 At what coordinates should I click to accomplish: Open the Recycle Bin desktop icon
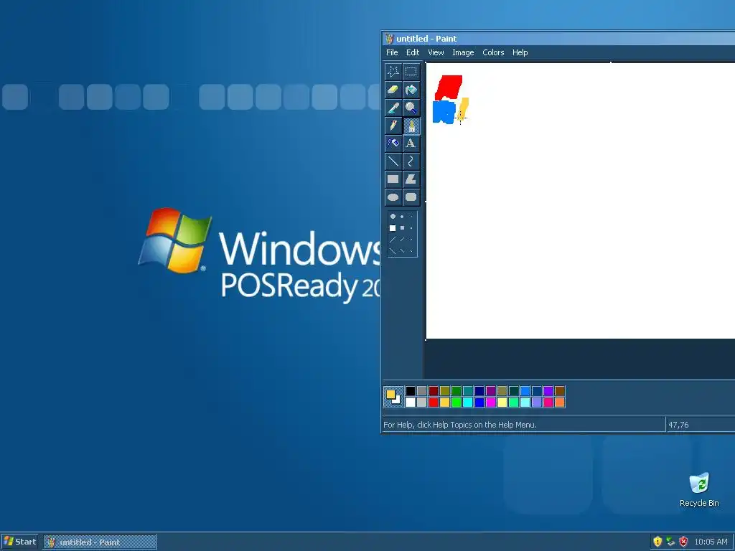point(699,489)
